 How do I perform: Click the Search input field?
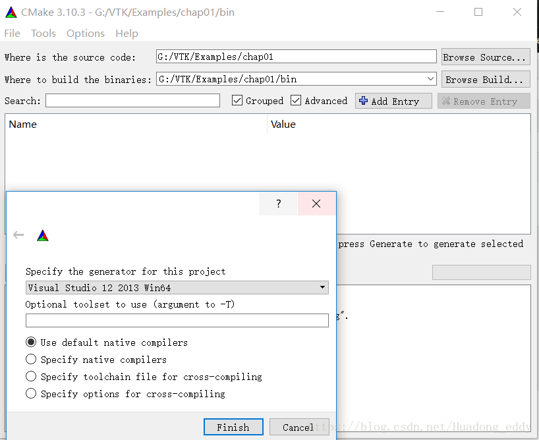132,100
